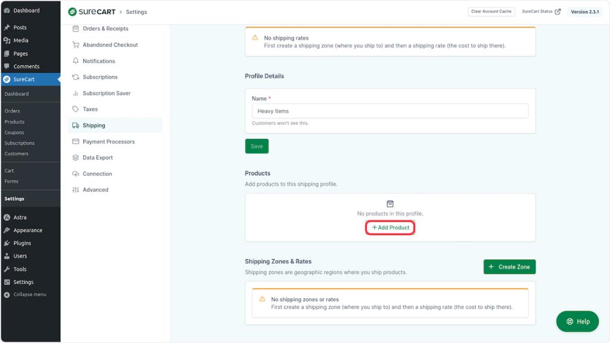Go to Orders & Receipts settings
The image size is (610, 343).
[x=105, y=29]
